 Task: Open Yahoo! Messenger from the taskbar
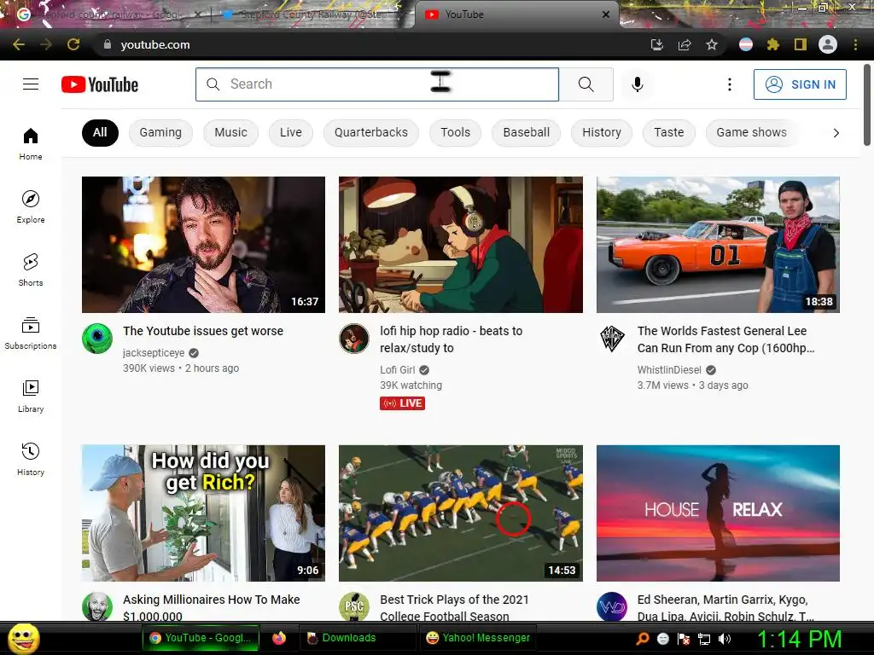[x=478, y=638]
